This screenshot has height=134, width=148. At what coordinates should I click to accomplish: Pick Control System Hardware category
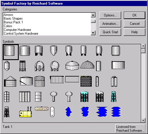[x=21, y=33]
